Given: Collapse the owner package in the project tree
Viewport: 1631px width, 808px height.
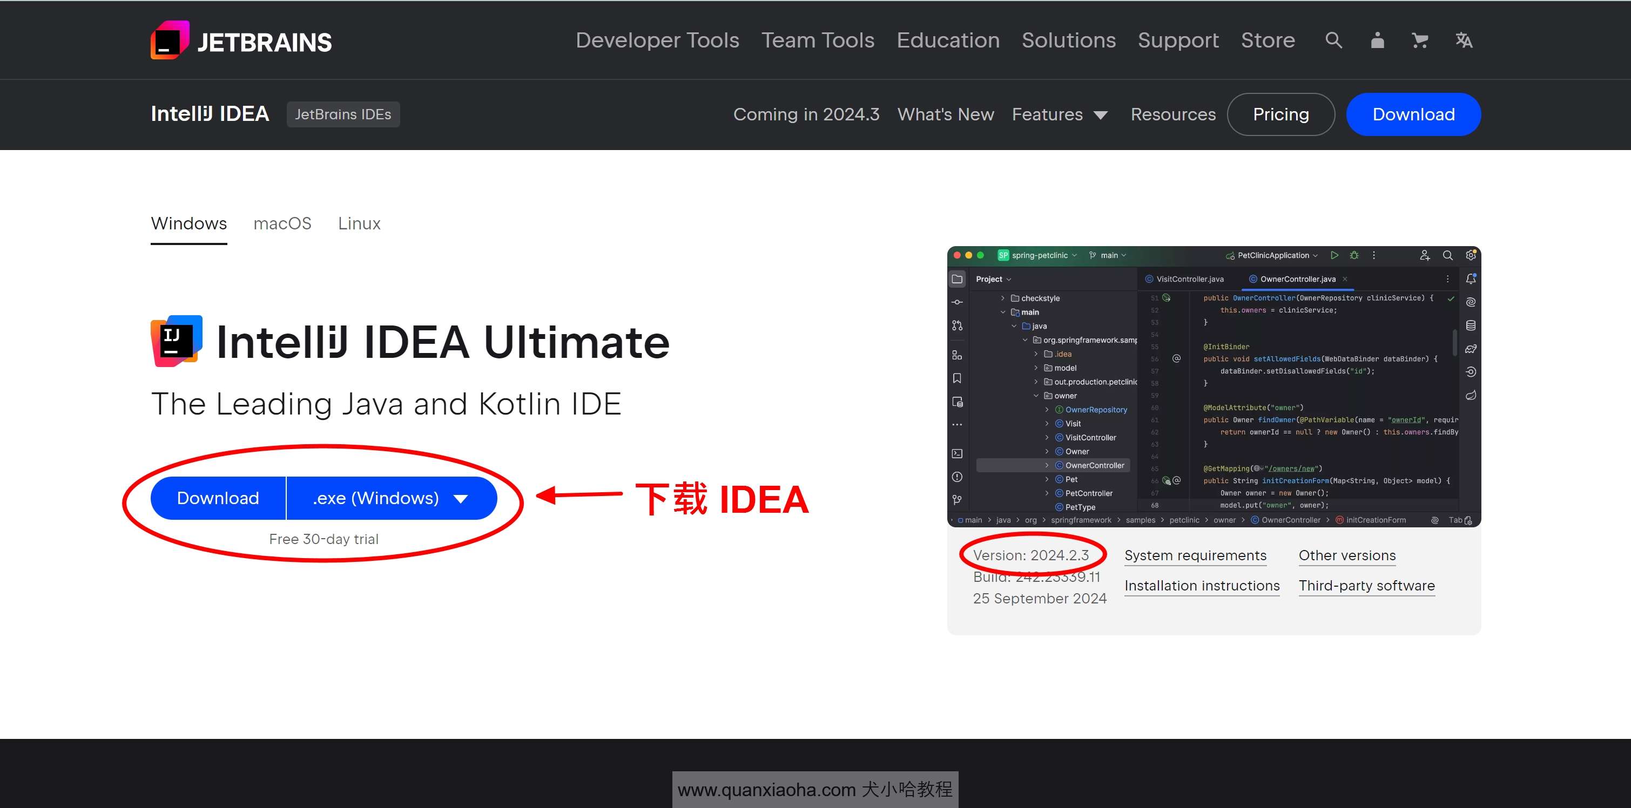Looking at the screenshot, I should click(x=1036, y=395).
